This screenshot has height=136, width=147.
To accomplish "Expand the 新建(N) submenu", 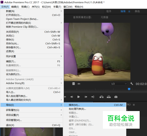I will pyautogui.click(x=32, y=11).
